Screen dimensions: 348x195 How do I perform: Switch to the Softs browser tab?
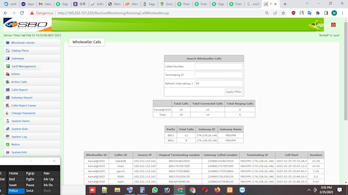click(97, 4)
